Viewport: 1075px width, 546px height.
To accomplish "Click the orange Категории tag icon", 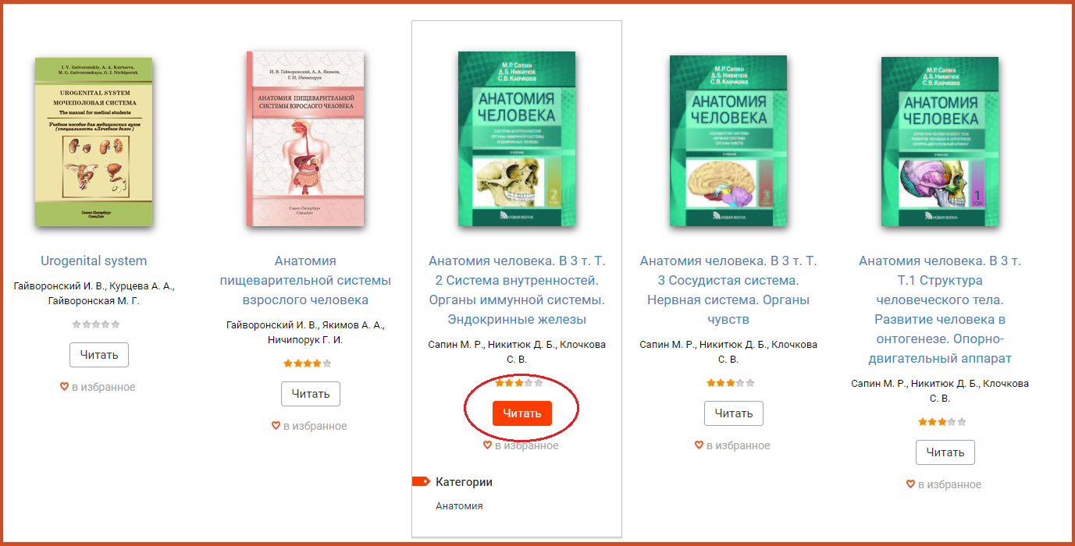I will (421, 481).
